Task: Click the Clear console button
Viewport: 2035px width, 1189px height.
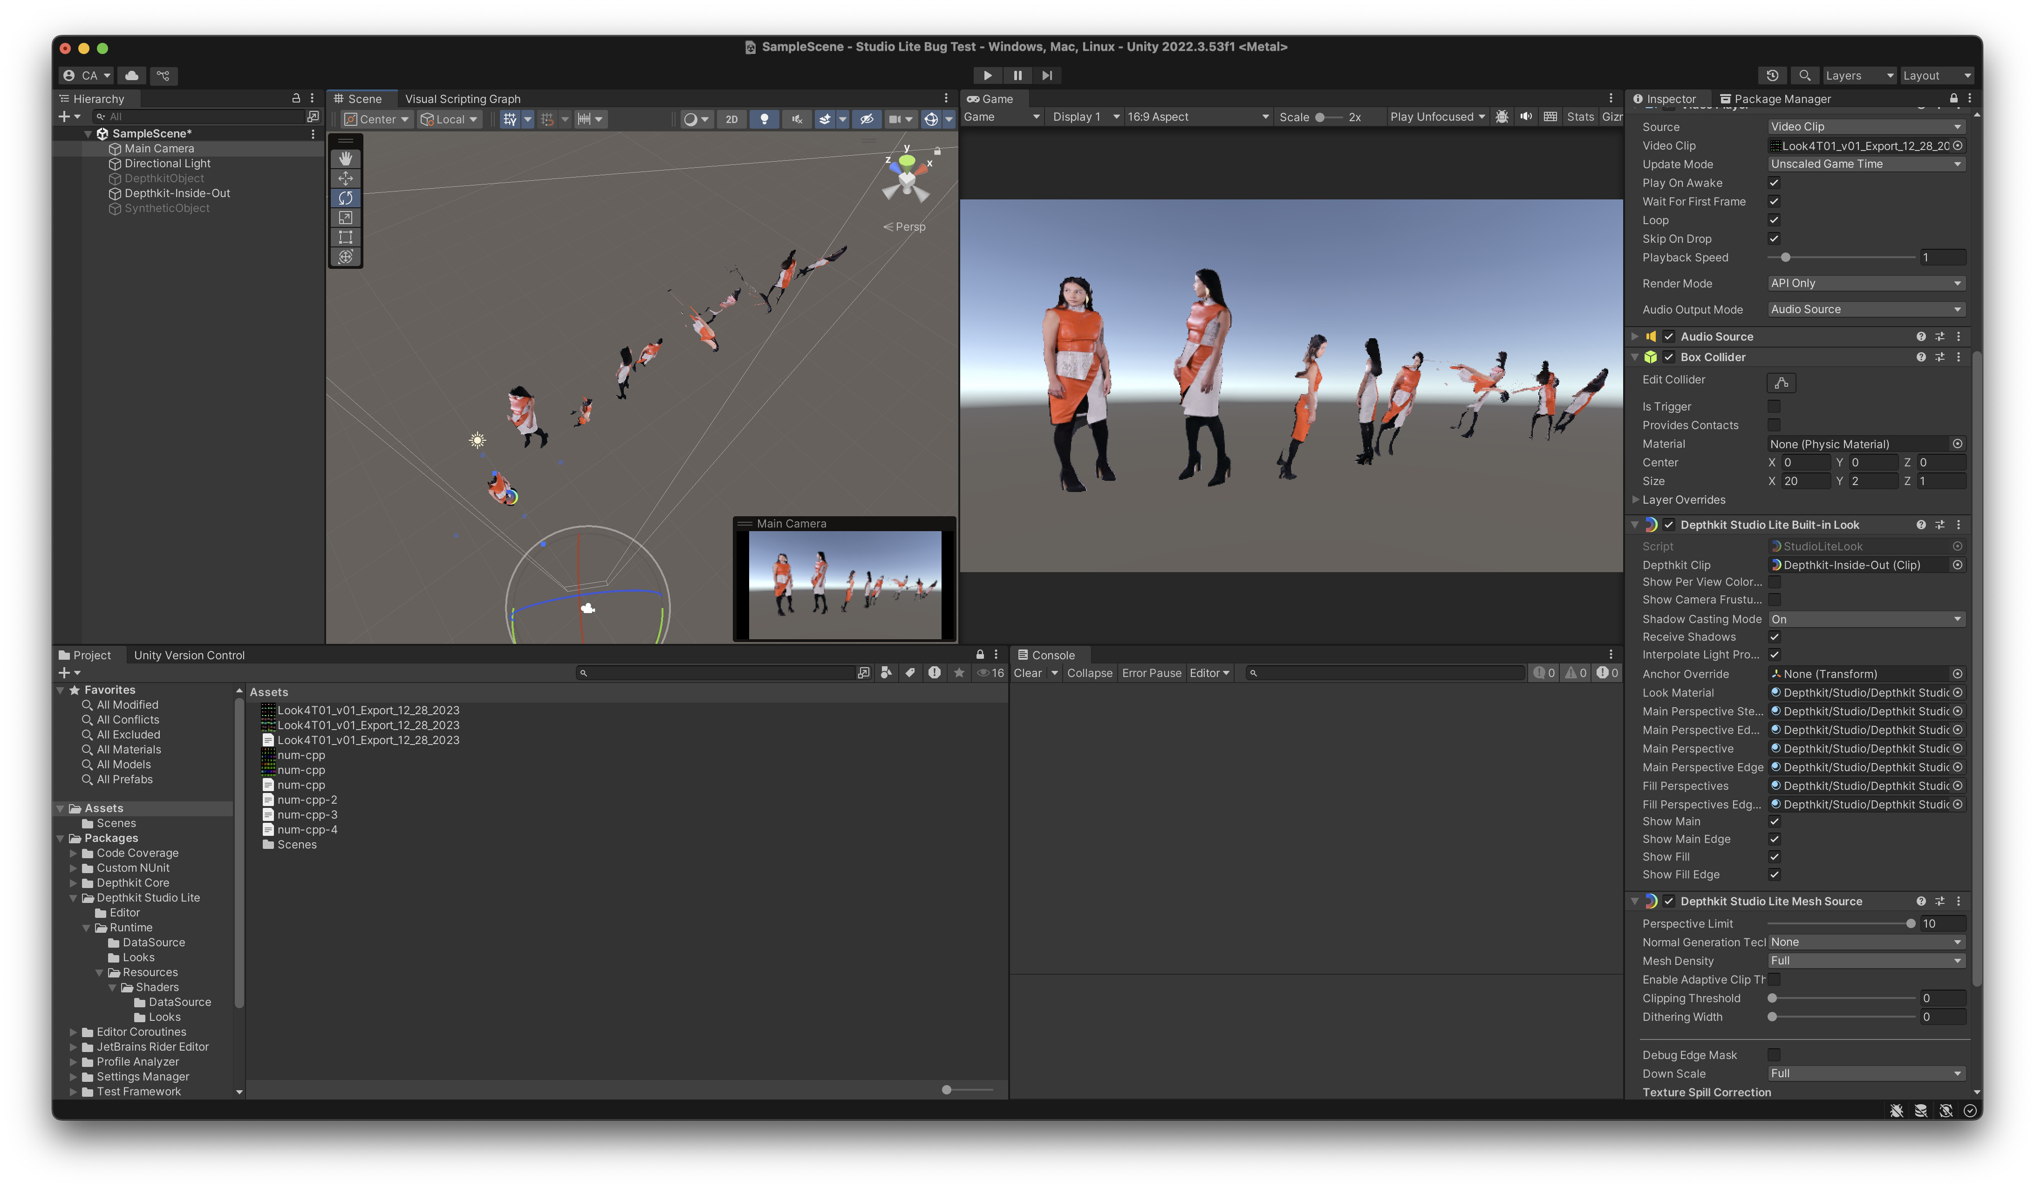Action: point(1027,673)
